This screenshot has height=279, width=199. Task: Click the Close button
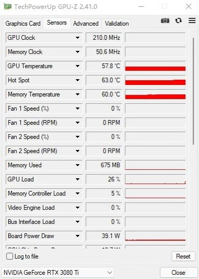178,273
